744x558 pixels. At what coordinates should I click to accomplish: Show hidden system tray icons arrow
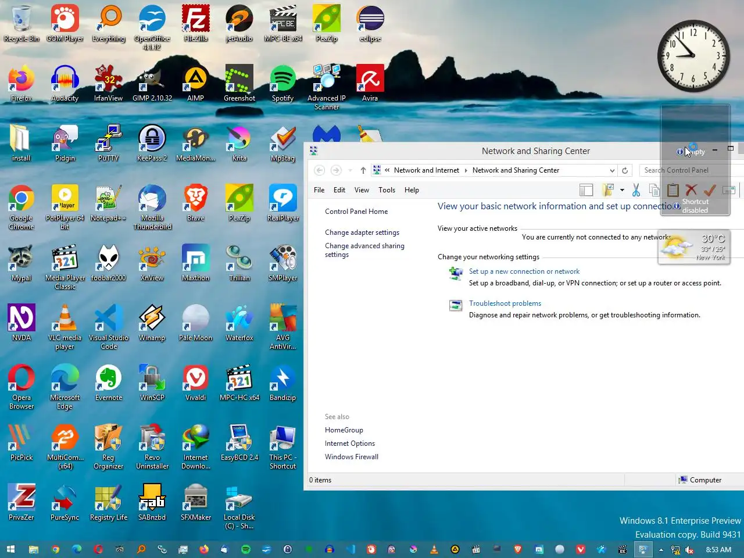click(x=661, y=550)
